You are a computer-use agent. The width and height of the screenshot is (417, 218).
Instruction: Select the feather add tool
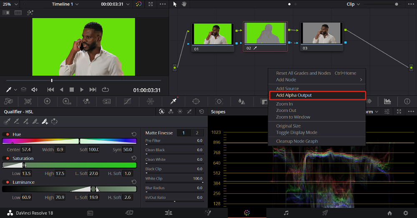tap(45, 122)
